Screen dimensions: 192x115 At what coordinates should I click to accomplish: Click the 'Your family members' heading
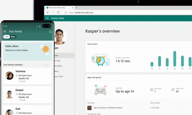(x=13, y=65)
